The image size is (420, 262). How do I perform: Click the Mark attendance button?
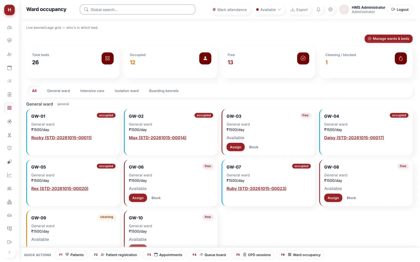[x=230, y=10]
